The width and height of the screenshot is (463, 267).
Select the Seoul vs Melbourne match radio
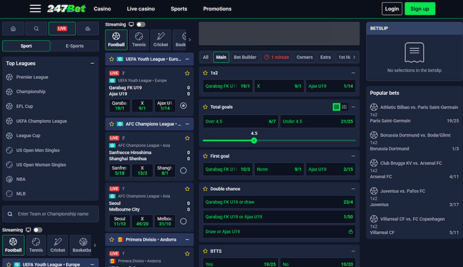[x=183, y=221]
